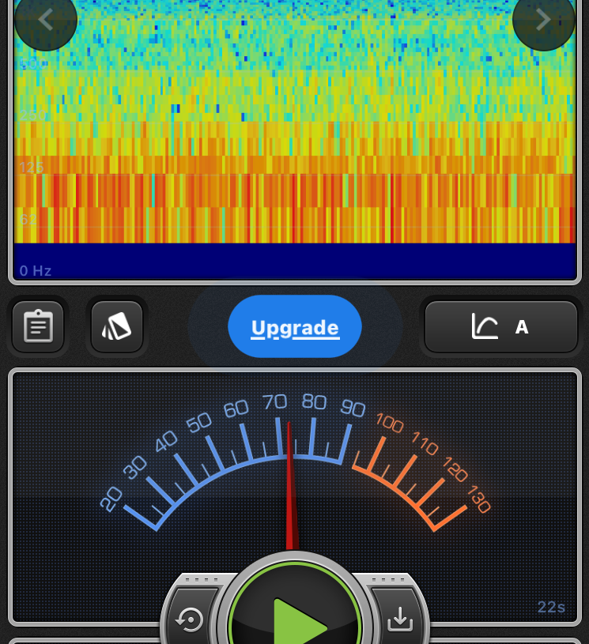Tap the swatch cards theme icon
Image resolution: width=589 pixels, height=644 pixels.
117,326
